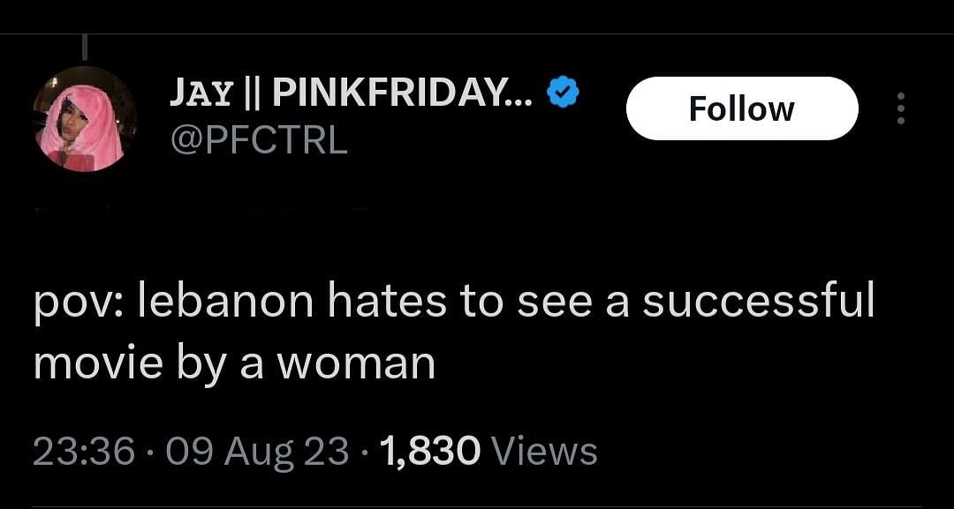Click the 23:36 timestamp
Viewport: 954px width, 509px height.
pyautogui.click(x=84, y=452)
